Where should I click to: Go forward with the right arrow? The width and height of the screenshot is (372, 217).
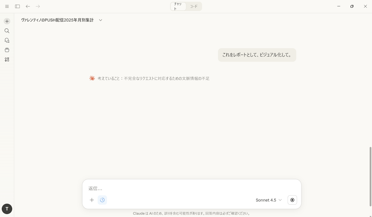coord(38,7)
